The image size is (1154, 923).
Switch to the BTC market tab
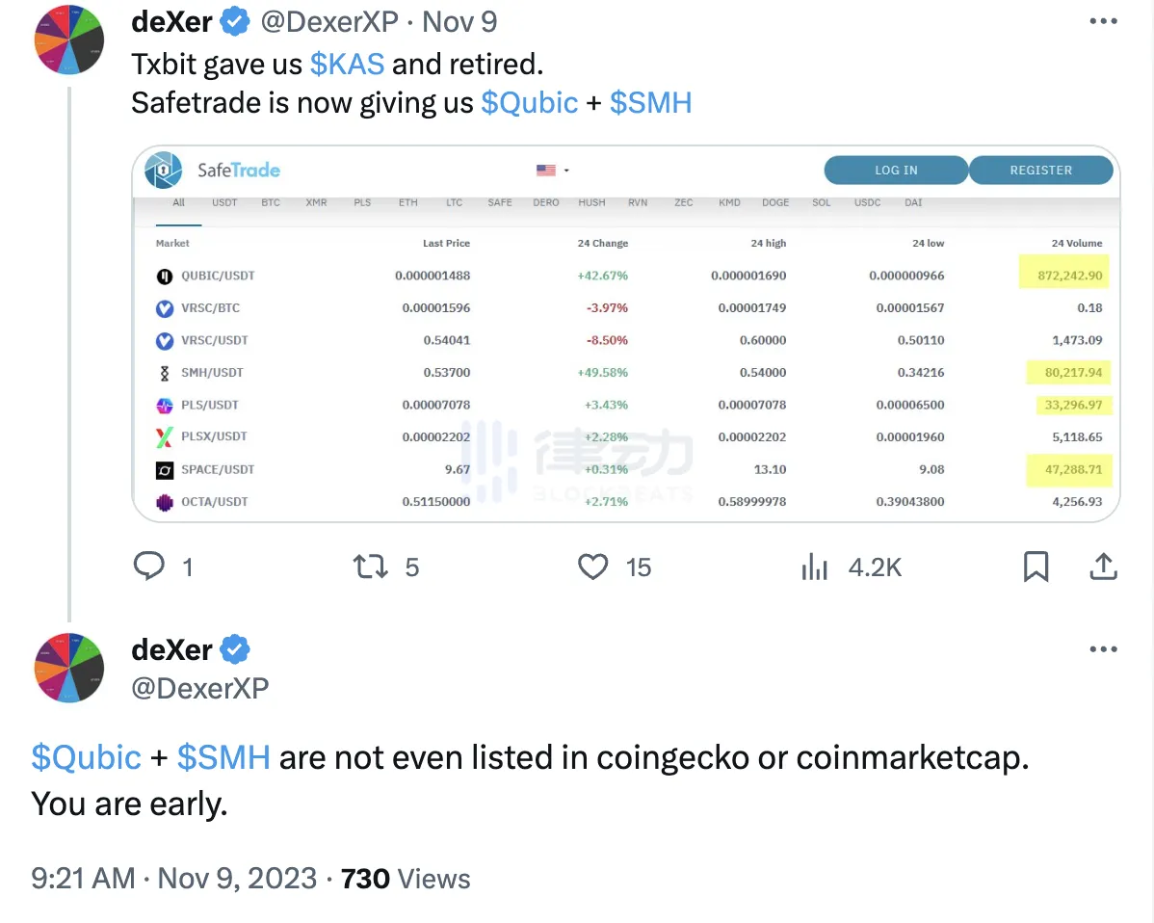(x=271, y=203)
